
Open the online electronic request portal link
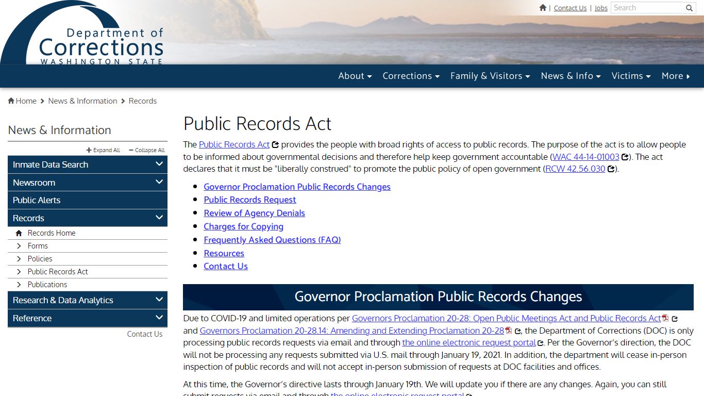(x=469, y=342)
